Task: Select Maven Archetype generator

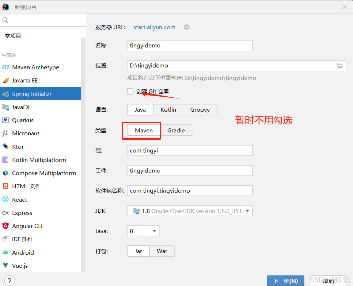Action: click(x=41, y=67)
